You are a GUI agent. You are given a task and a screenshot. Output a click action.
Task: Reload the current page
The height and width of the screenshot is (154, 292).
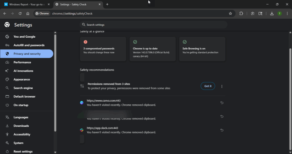(20, 13)
